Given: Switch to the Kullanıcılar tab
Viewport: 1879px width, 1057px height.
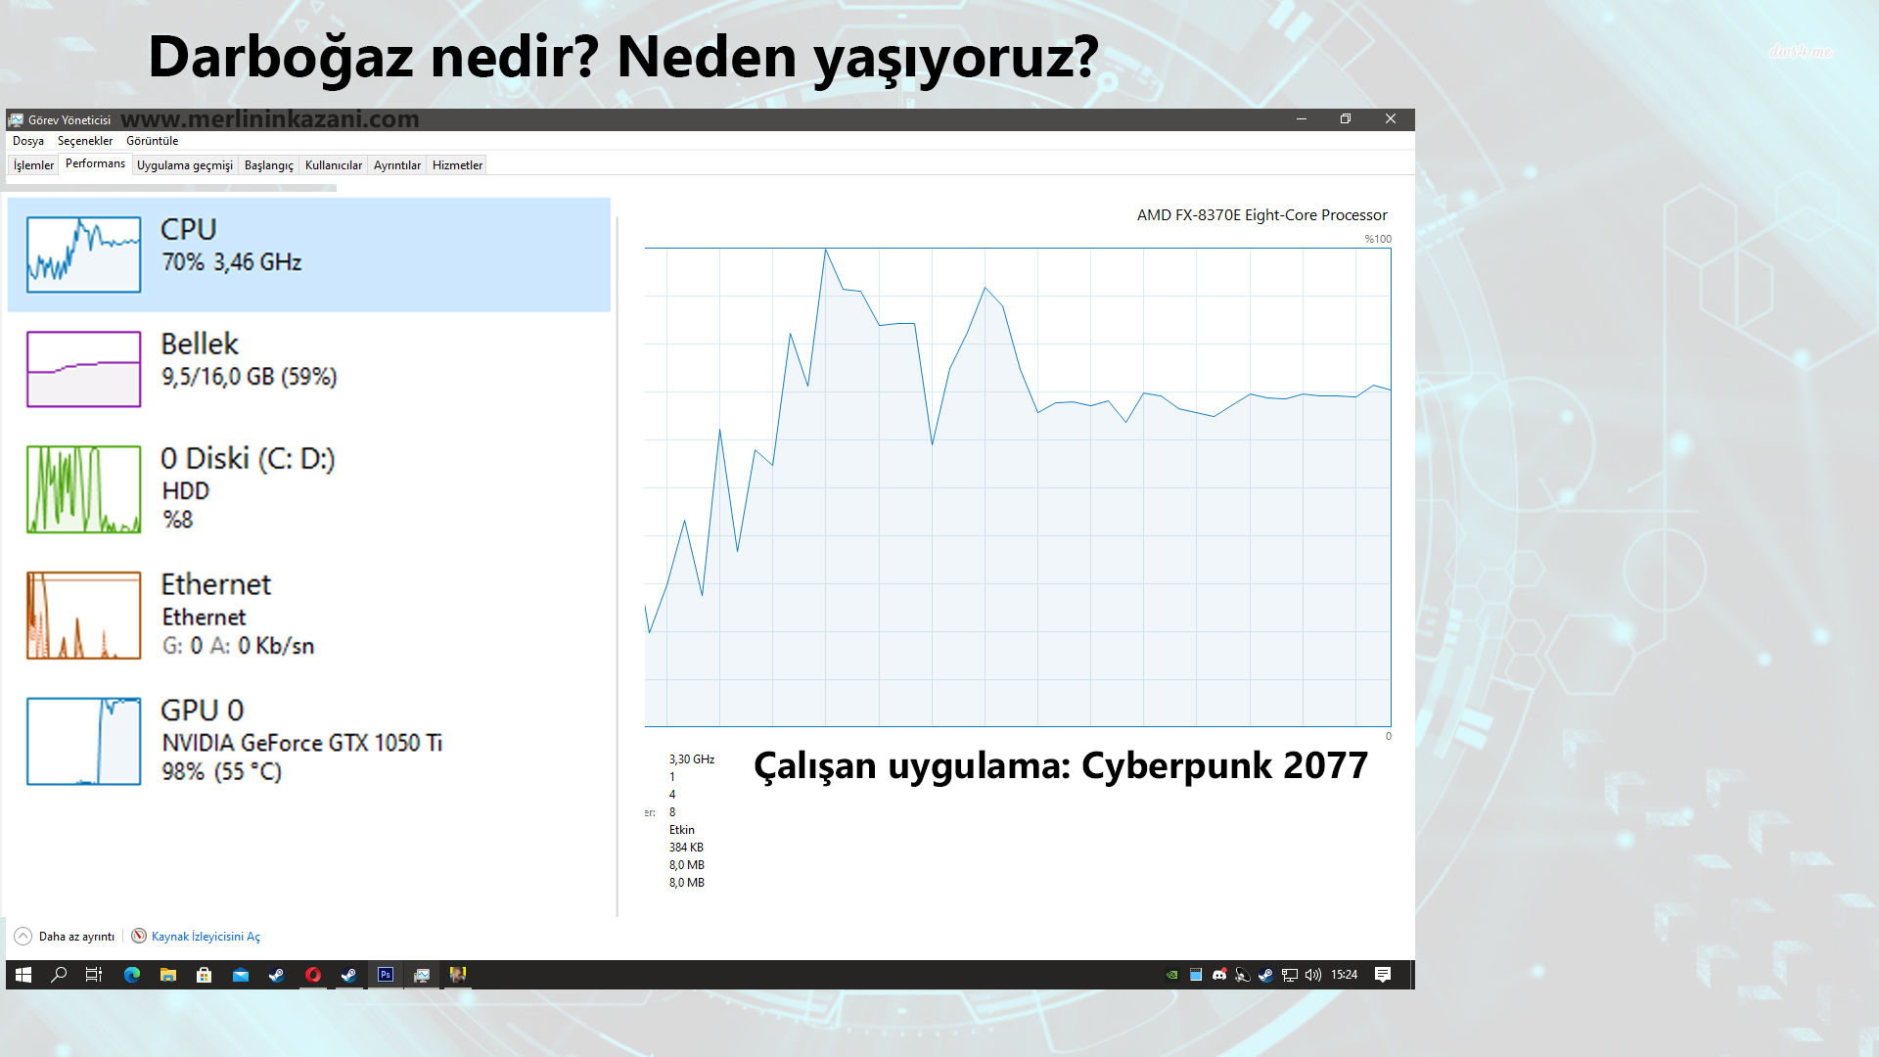Looking at the screenshot, I should pyautogui.click(x=334, y=165).
